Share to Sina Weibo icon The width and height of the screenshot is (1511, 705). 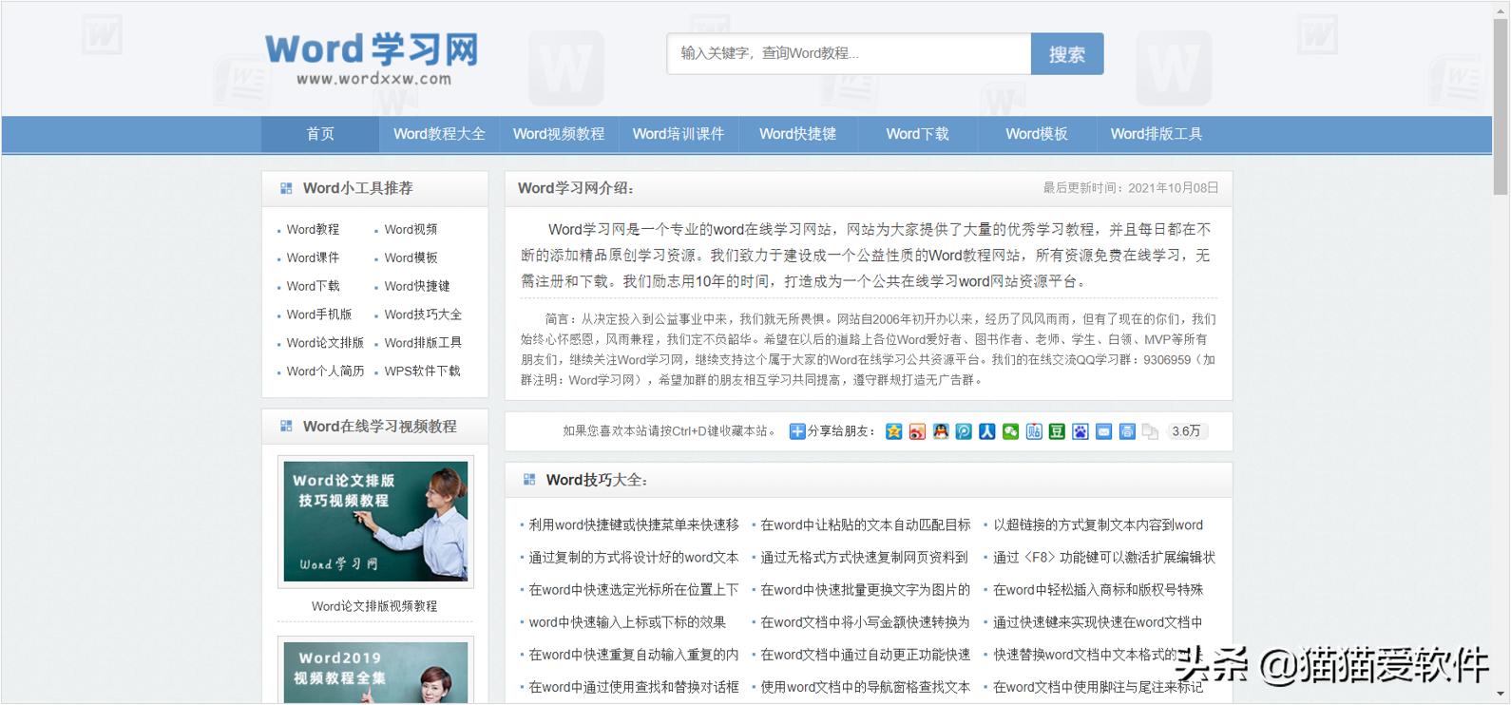(x=917, y=431)
